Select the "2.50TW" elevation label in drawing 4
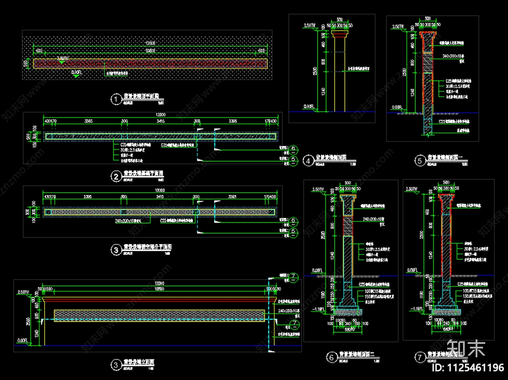Screen dimensions: 508x380 [310, 25]
